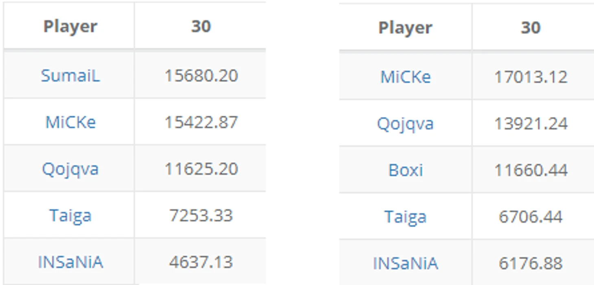
Task: Select the 17013.12 value cell
Action: 531,77
